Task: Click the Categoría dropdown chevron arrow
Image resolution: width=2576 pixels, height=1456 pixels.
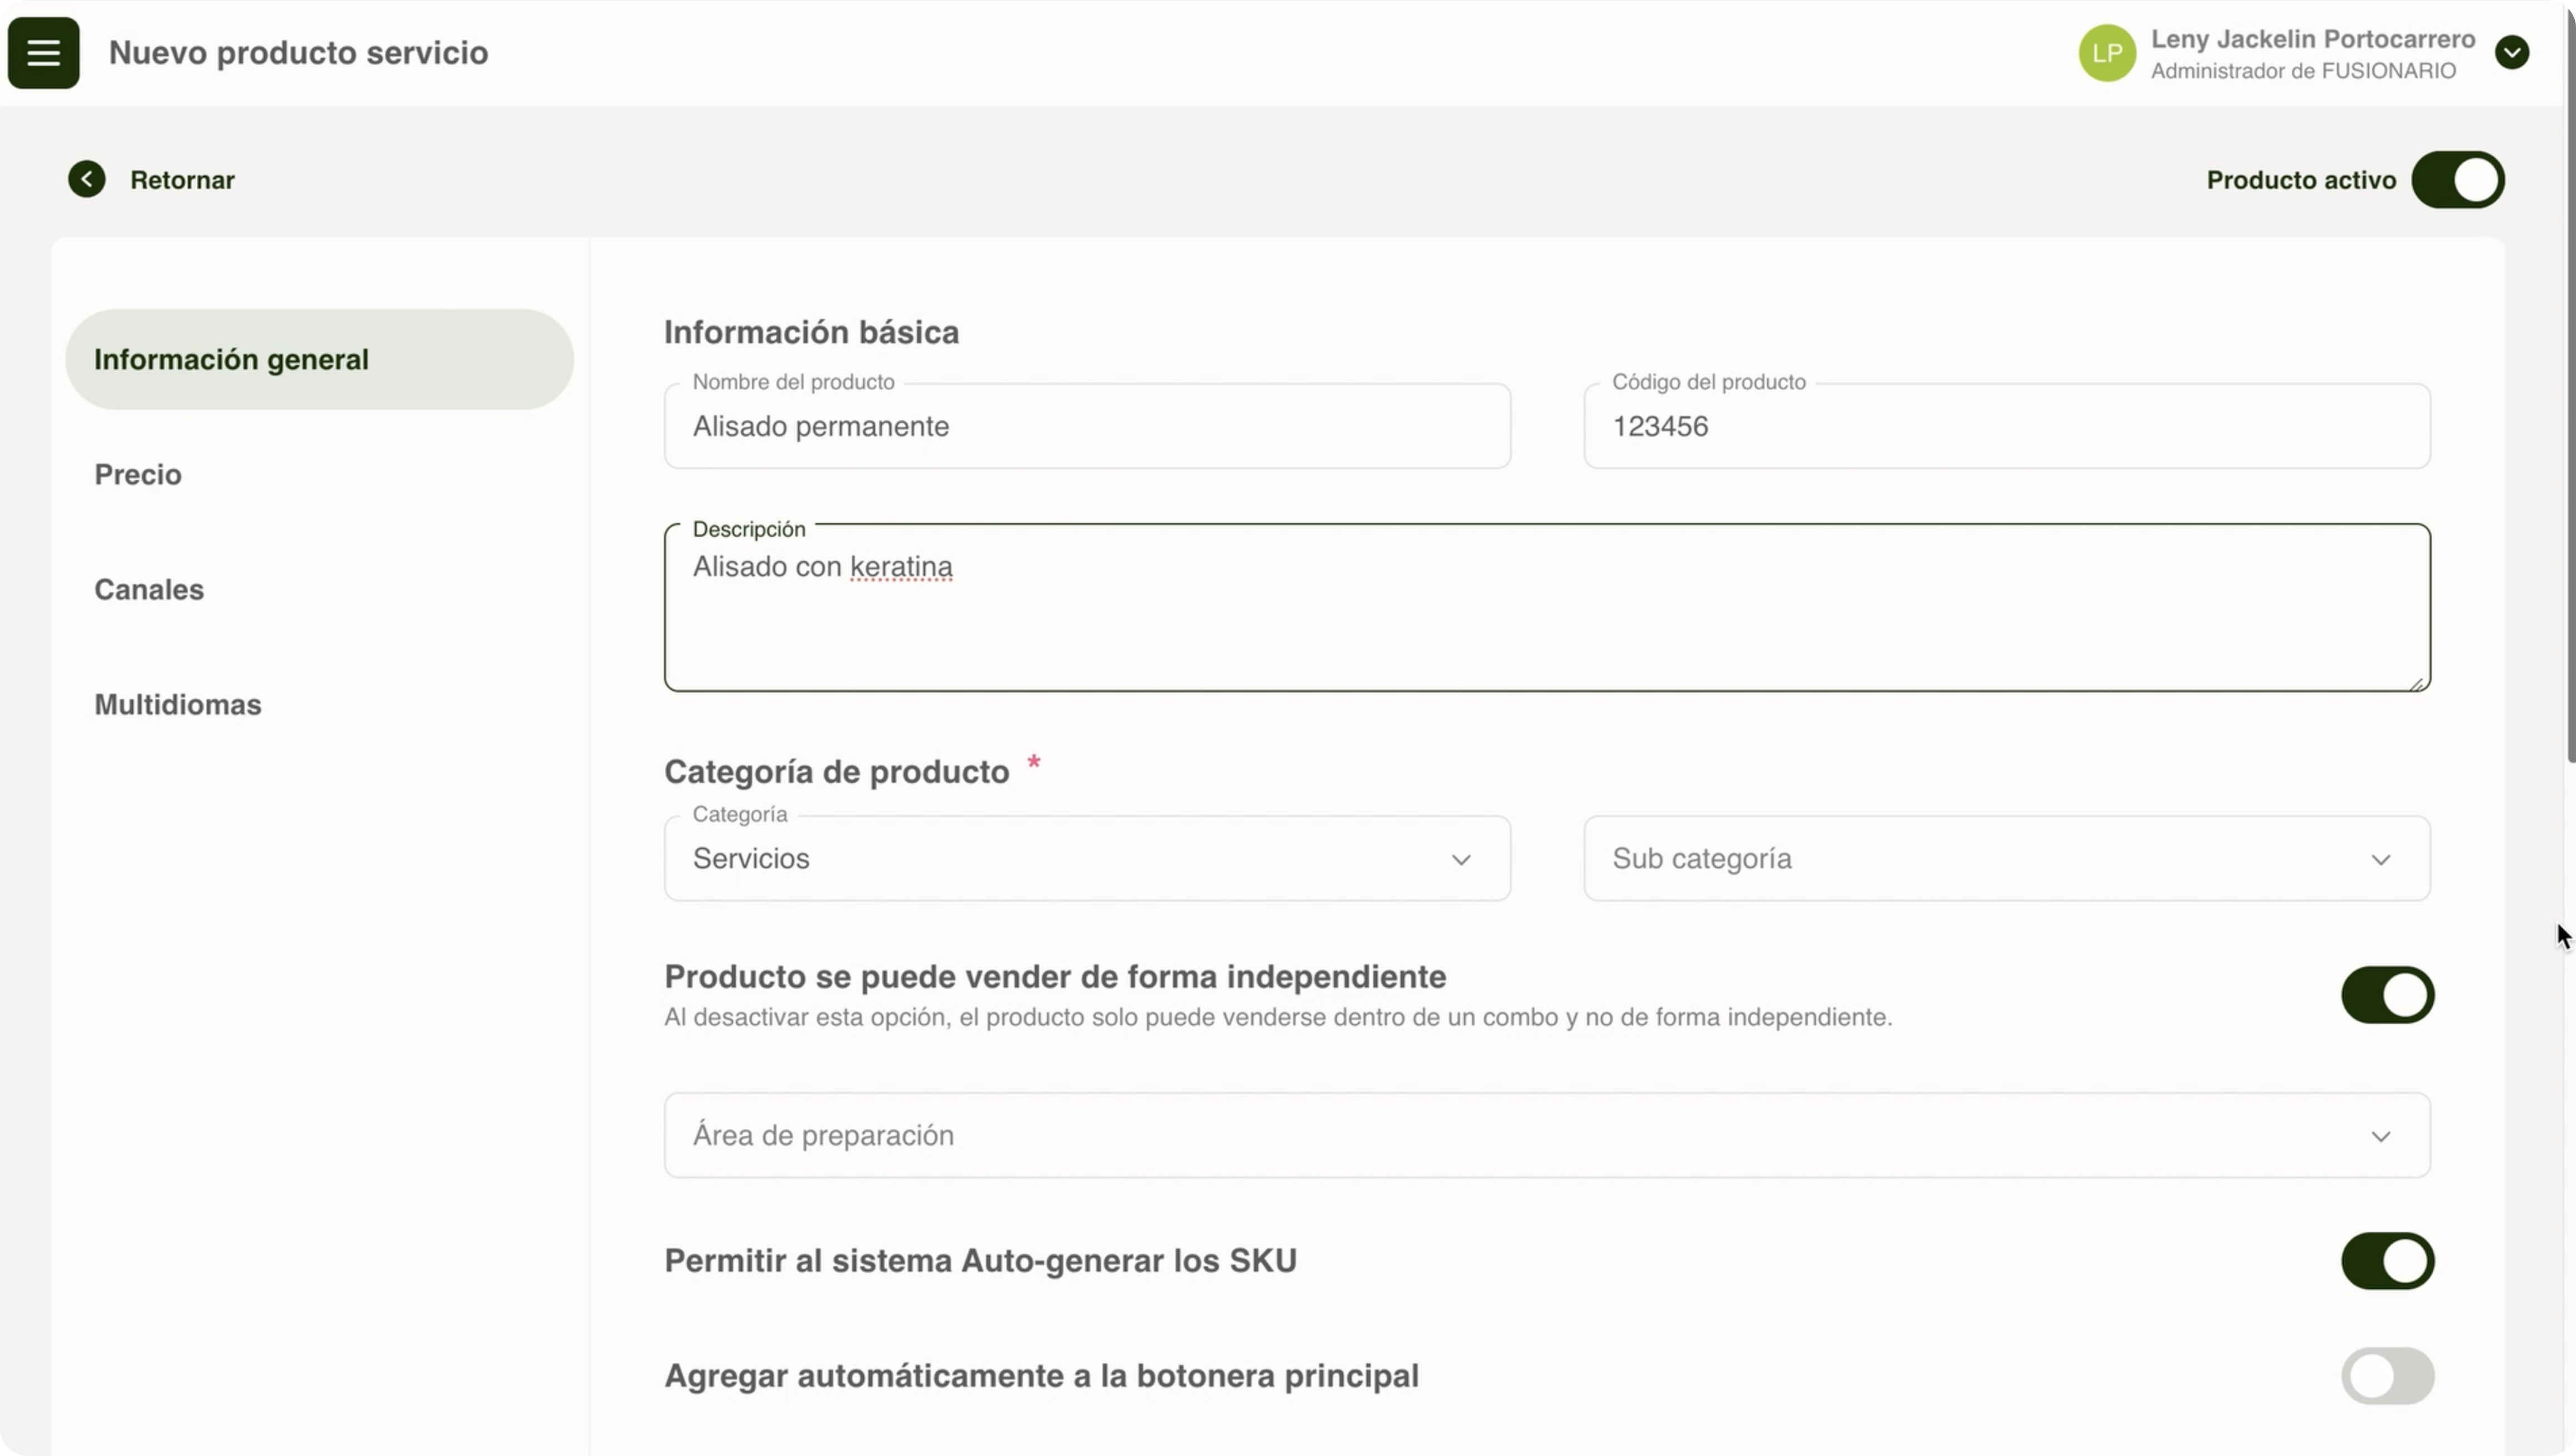Action: click(x=1461, y=860)
